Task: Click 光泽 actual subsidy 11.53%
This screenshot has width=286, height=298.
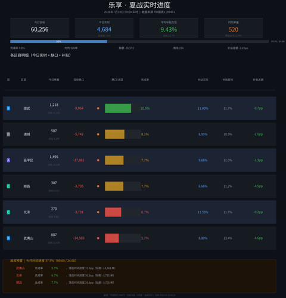Action: click(203, 212)
